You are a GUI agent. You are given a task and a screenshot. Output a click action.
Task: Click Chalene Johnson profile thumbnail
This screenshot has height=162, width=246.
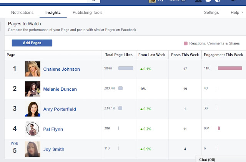pos(32,69)
